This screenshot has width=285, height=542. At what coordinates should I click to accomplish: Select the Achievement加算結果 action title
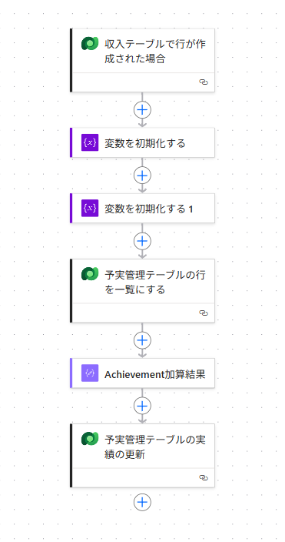coord(155,374)
